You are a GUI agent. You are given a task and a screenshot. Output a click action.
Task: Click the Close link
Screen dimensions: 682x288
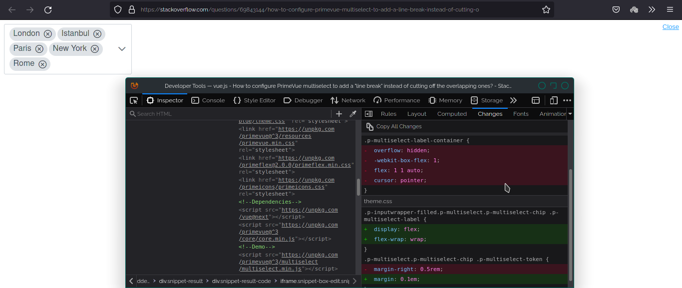671,27
